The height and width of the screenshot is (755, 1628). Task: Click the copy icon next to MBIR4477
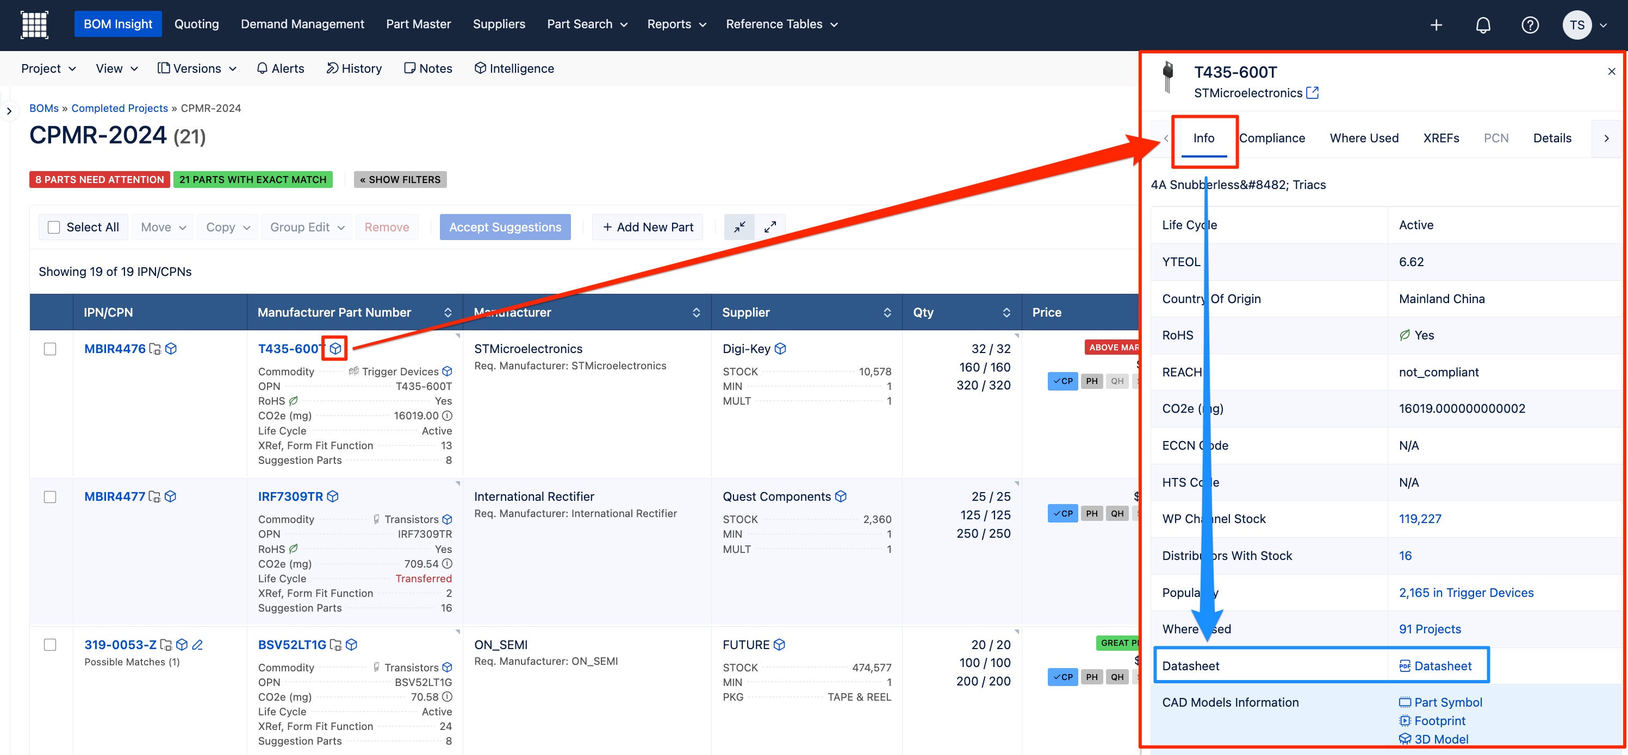[x=154, y=496]
